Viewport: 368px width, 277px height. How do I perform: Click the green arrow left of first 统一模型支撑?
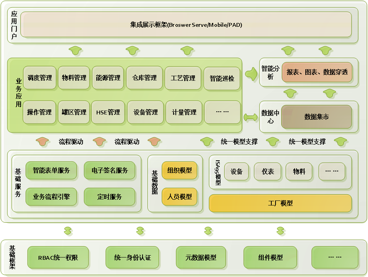coord(207,142)
